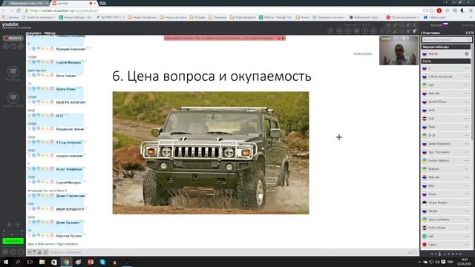Open the IQ browser extension
The height and width of the screenshot is (267, 475).
pos(455,10)
